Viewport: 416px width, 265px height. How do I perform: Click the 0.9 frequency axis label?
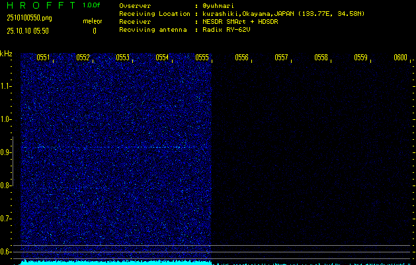[5, 152]
